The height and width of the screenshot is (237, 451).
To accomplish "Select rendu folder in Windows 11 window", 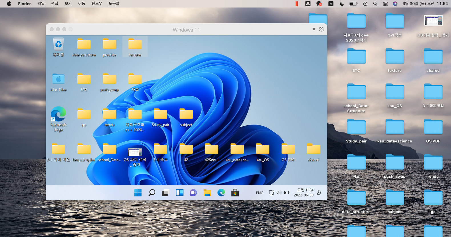I will tap(110, 117).
